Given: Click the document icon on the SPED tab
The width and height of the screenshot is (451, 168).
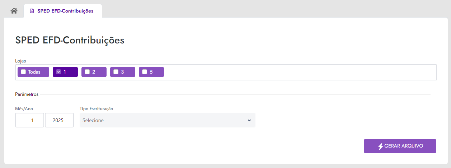Looking at the screenshot, I should point(32,11).
